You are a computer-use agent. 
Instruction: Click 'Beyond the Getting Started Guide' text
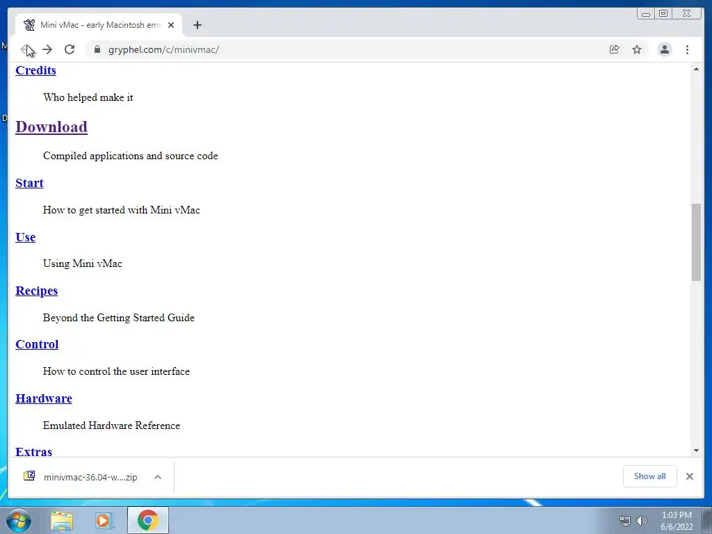[118, 317]
